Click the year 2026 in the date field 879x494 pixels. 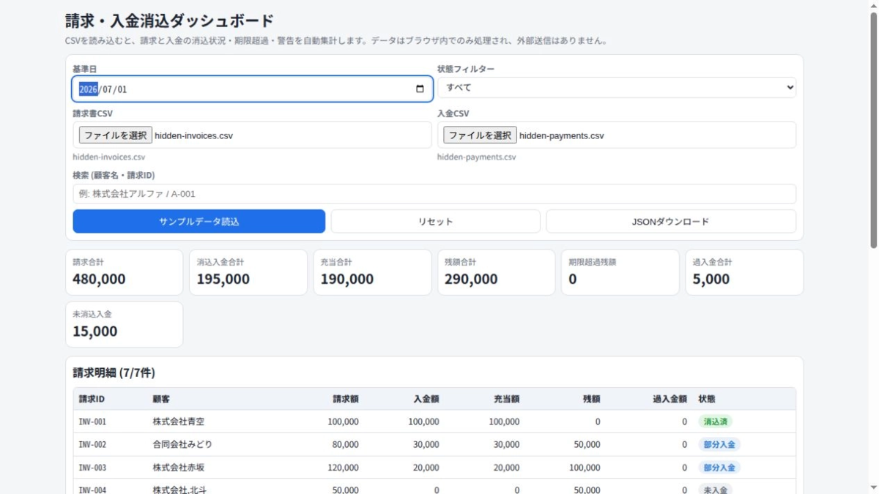(x=88, y=89)
